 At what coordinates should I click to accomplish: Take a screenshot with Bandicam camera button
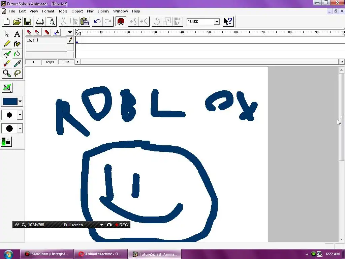click(x=109, y=225)
